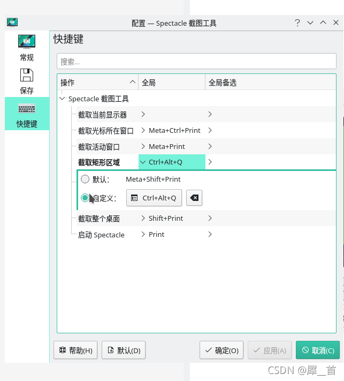Click the Spectacle app icon in title bar
This screenshot has height=381, width=344.
pyautogui.click(x=12, y=23)
